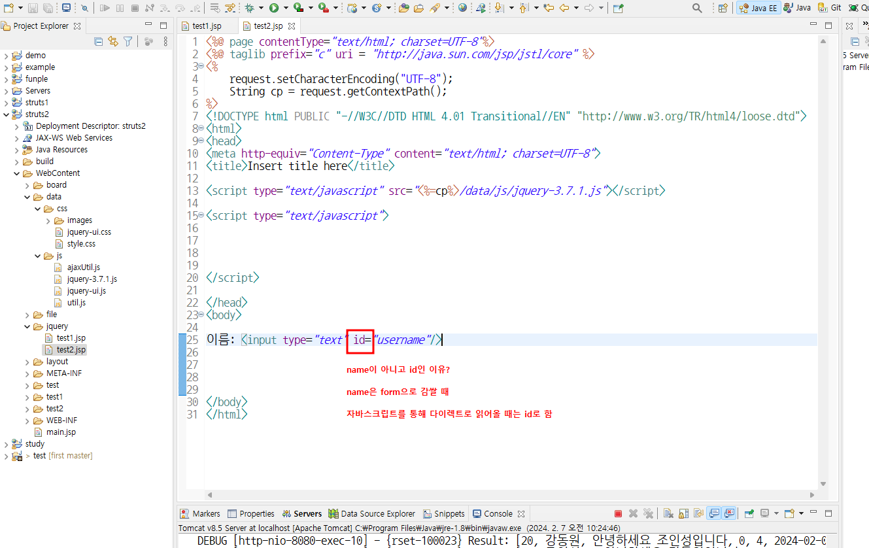Click the green Run button icon

click(x=274, y=8)
